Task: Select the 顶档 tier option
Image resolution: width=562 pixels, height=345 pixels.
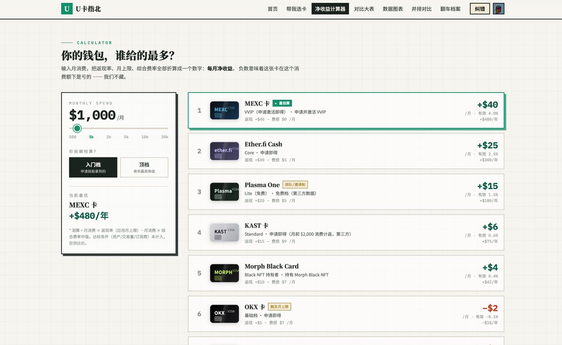Action: pyautogui.click(x=144, y=167)
